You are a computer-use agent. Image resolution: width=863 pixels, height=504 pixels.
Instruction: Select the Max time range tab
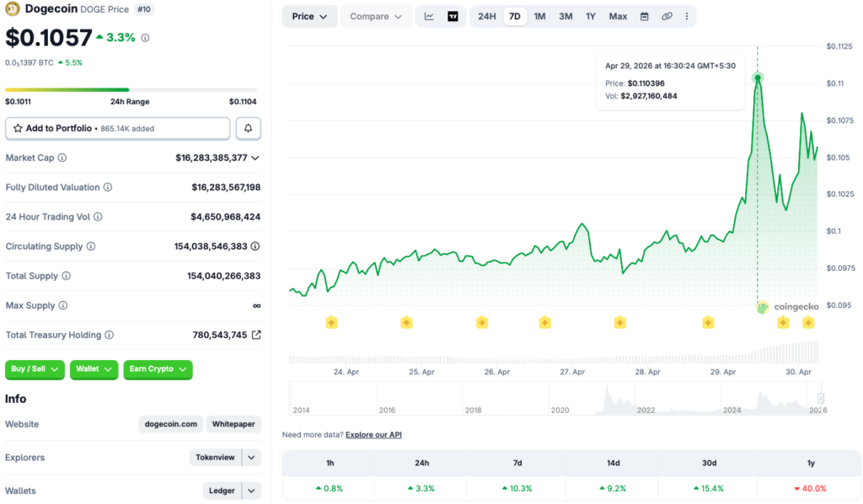pyautogui.click(x=618, y=16)
